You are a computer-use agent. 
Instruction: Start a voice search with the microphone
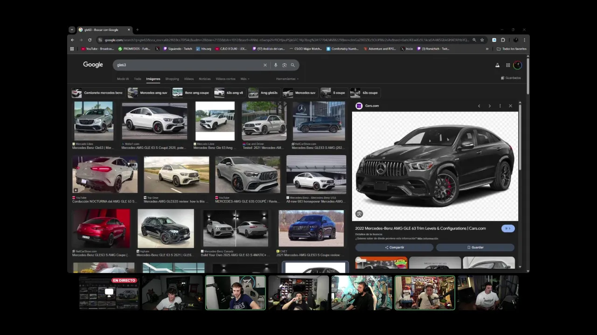276,65
